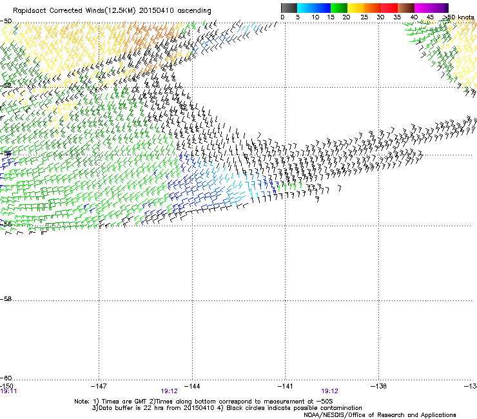The image size is (477, 419).
Task: Click the gray 0-5 knots legend color
Action: (289, 8)
